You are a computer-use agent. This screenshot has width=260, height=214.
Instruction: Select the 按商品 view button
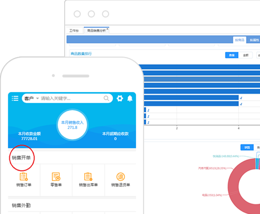[x=240, y=40]
